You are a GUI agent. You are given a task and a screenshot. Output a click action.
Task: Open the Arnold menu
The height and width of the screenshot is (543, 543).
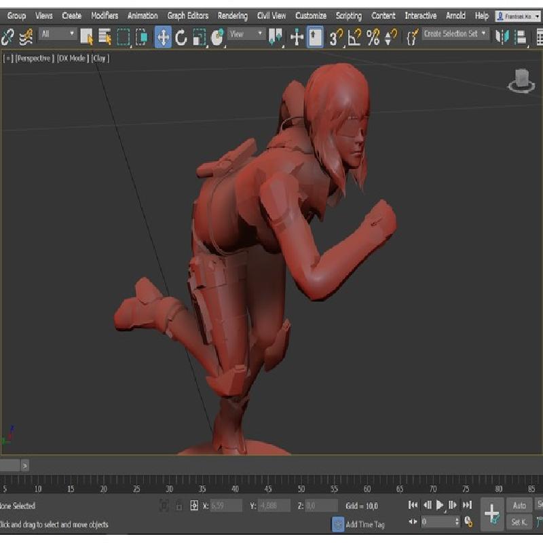(x=455, y=16)
